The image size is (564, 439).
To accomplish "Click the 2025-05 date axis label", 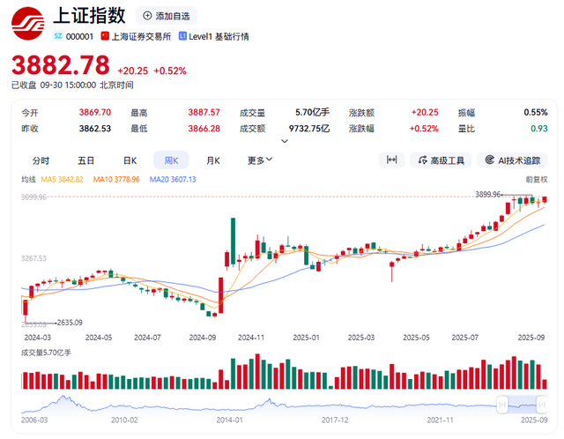I will pos(416,338).
